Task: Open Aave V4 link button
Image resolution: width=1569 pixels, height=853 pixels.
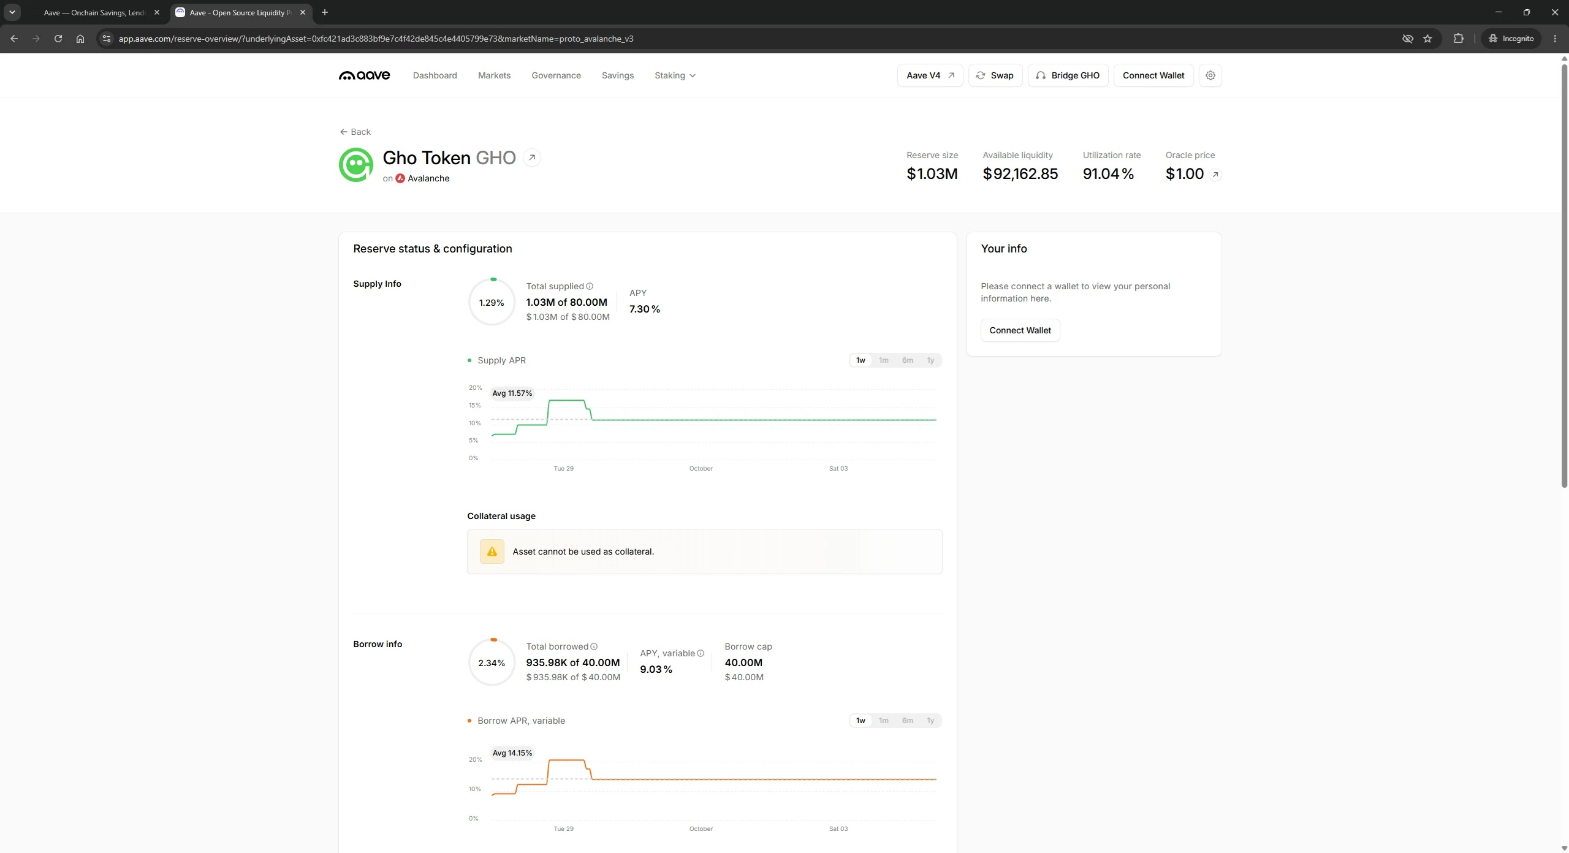Action: [930, 75]
